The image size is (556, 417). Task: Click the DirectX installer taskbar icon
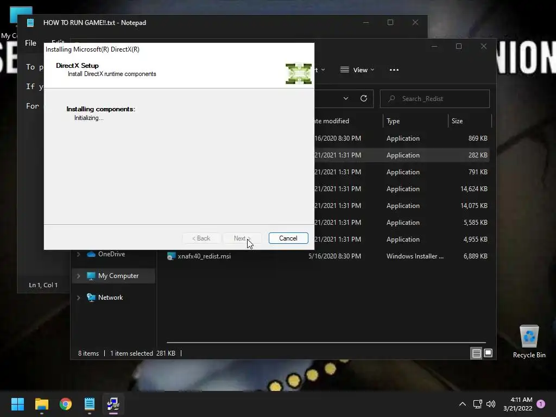pyautogui.click(x=113, y=404)
